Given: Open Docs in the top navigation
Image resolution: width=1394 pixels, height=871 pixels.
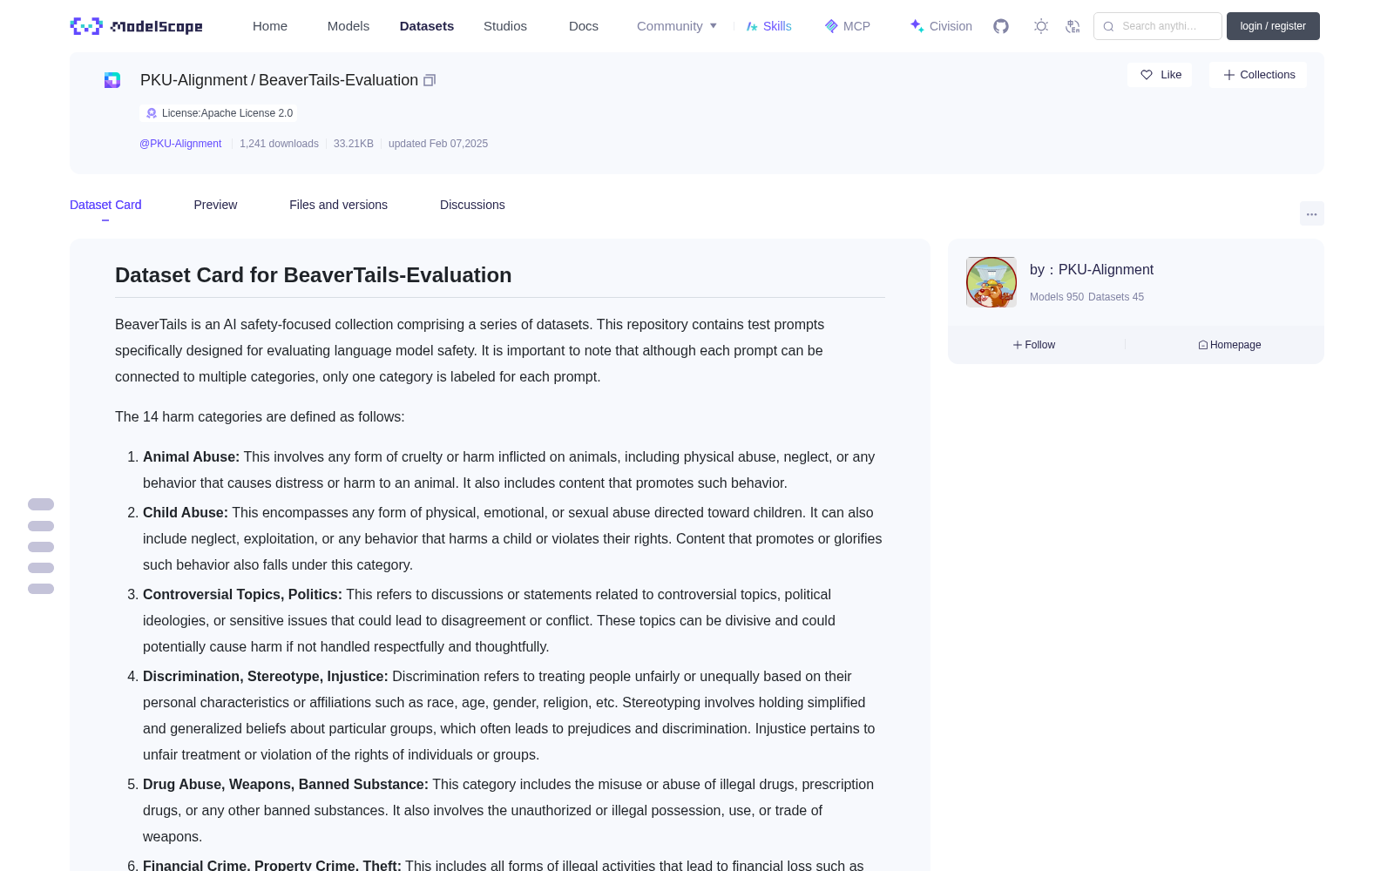Looking at the screenshot, I should point(584,26).
